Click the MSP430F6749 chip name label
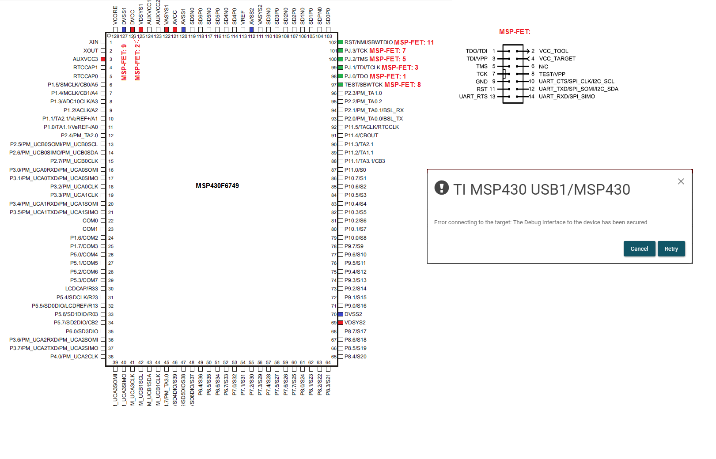The image size is (716, 459). (x=217, y=186)
